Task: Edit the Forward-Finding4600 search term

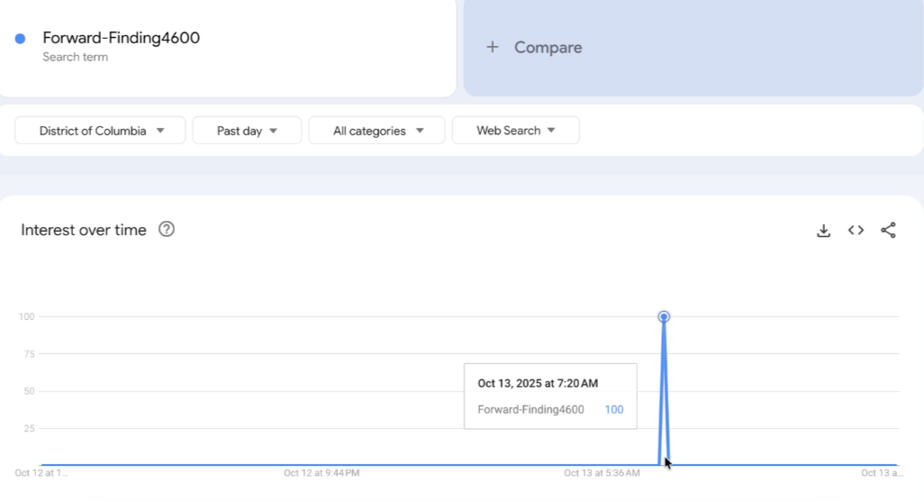Action: (122, 38)
